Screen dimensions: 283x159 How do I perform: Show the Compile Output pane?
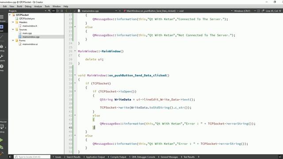tap(117, 157)
